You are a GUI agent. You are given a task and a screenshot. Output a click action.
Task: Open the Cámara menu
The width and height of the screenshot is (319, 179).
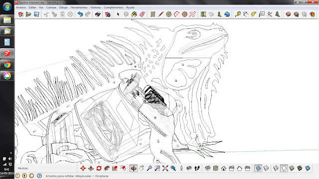pos(51,7)
